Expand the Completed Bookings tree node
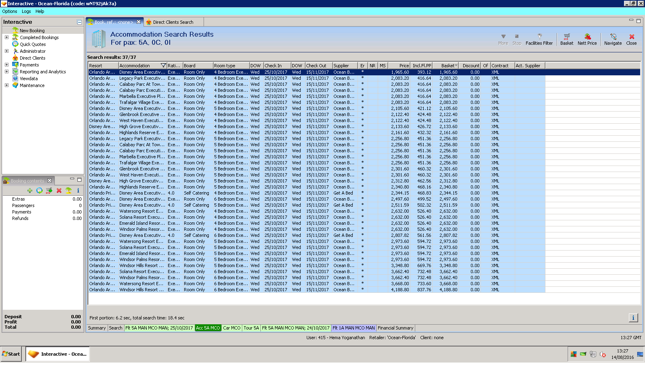 tap(6, 37)
